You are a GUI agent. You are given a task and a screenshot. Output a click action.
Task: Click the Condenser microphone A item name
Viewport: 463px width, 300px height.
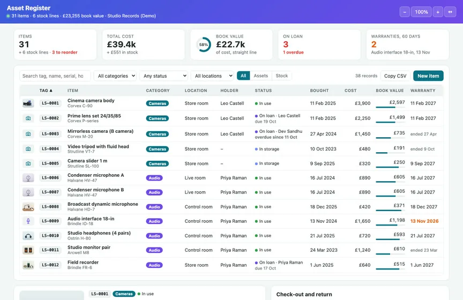point(96,175)
